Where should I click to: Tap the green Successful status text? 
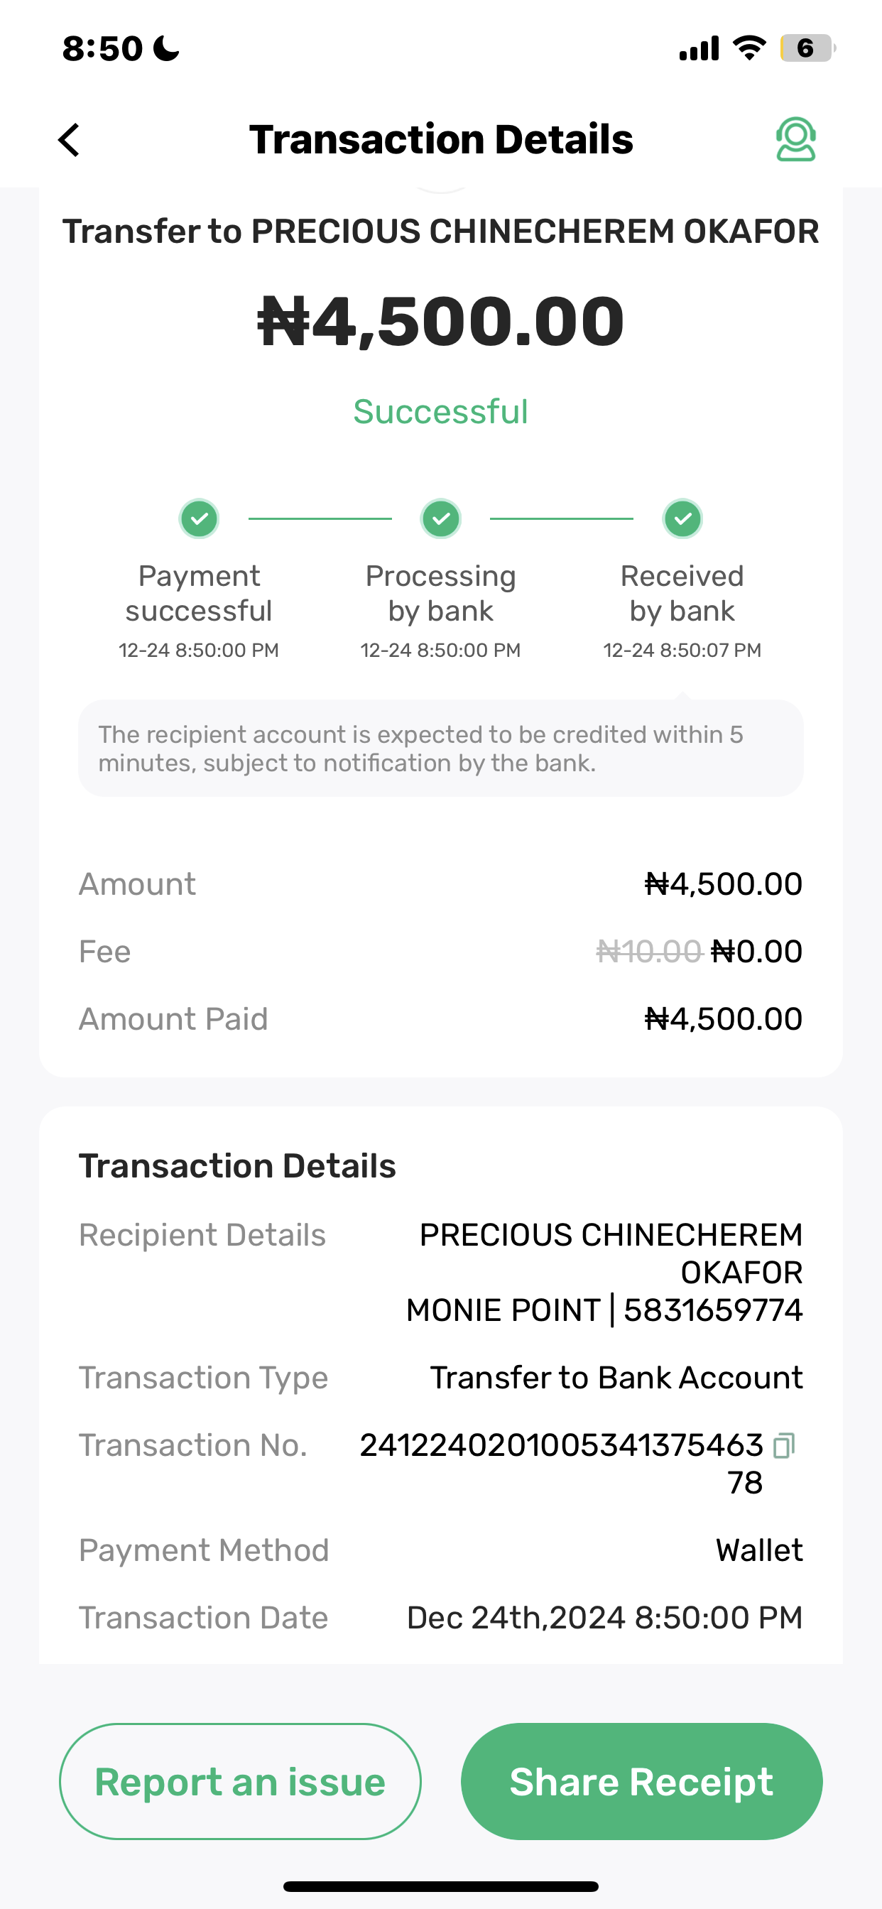pos(441,412)
